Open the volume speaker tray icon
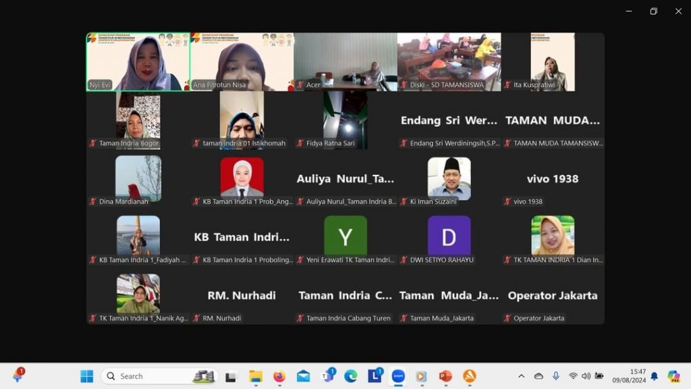 pos(586,376)
